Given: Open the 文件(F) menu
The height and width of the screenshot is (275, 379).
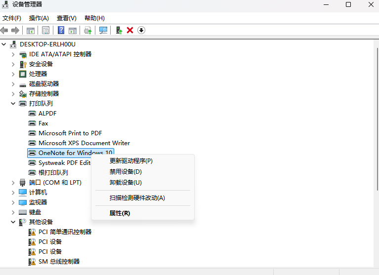Looking at the screenshot, I should click(11, 18).
